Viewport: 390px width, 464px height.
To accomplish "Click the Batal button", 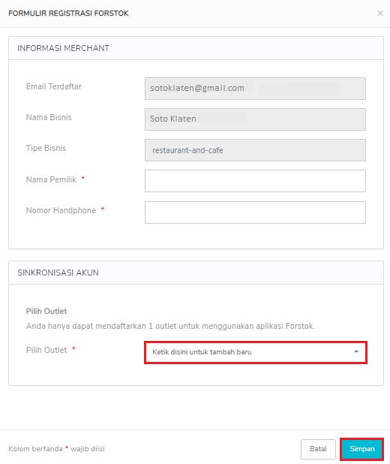I will [318, 449].
